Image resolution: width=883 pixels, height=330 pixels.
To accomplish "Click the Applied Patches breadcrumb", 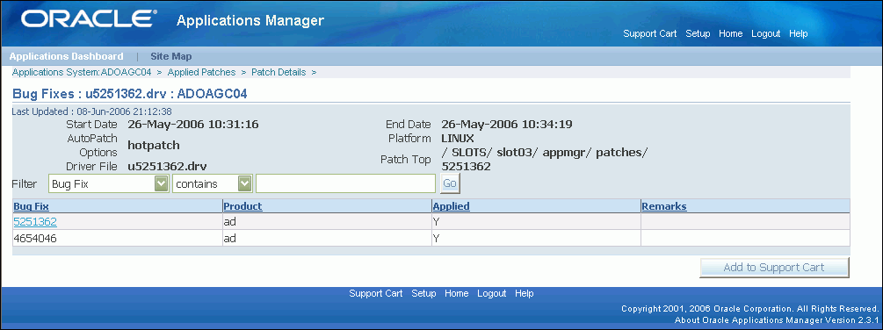I will pyautogui.click(x=201, y=72).
